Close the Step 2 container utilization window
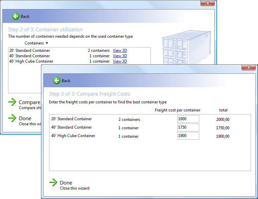This screenshot has width=258, height=199. (208, 3)
